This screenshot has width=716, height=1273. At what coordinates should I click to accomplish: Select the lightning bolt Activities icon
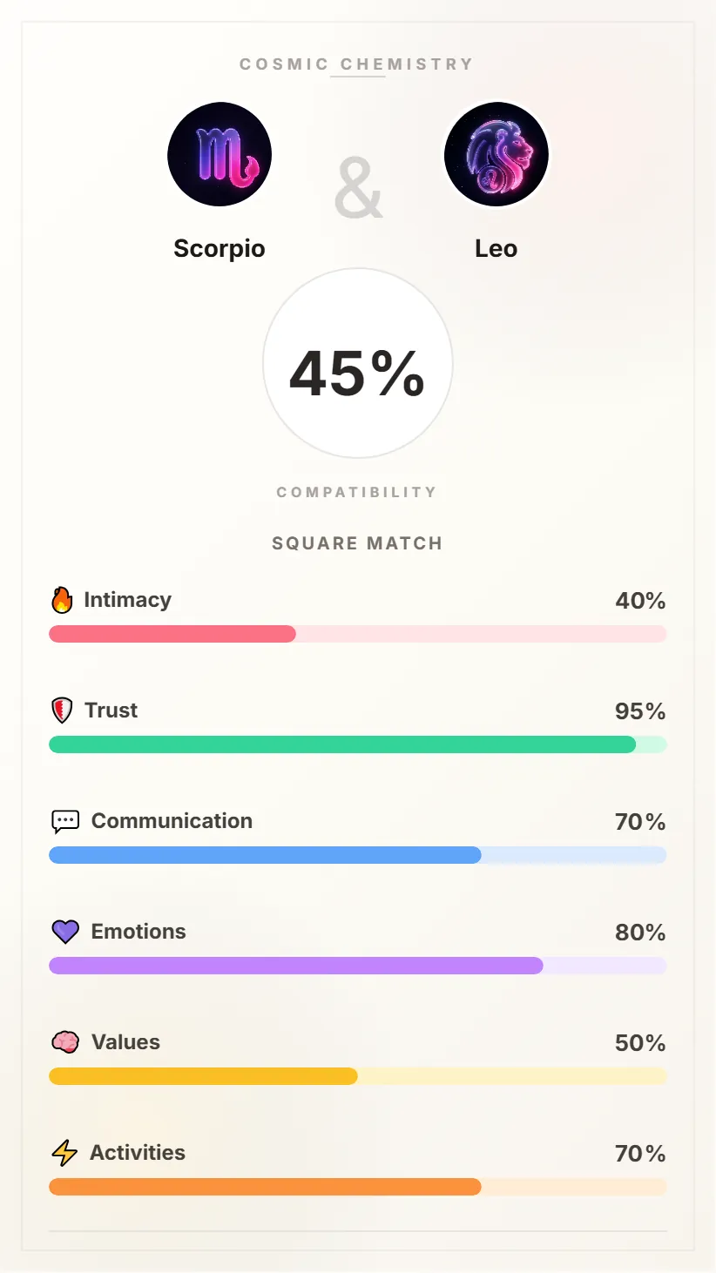point(63,1152)
